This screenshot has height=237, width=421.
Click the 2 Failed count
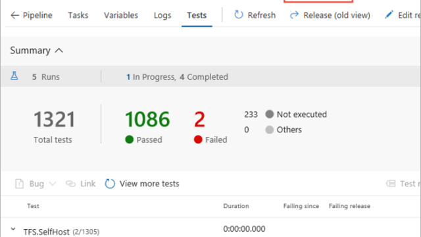click(x=199, y=119)
